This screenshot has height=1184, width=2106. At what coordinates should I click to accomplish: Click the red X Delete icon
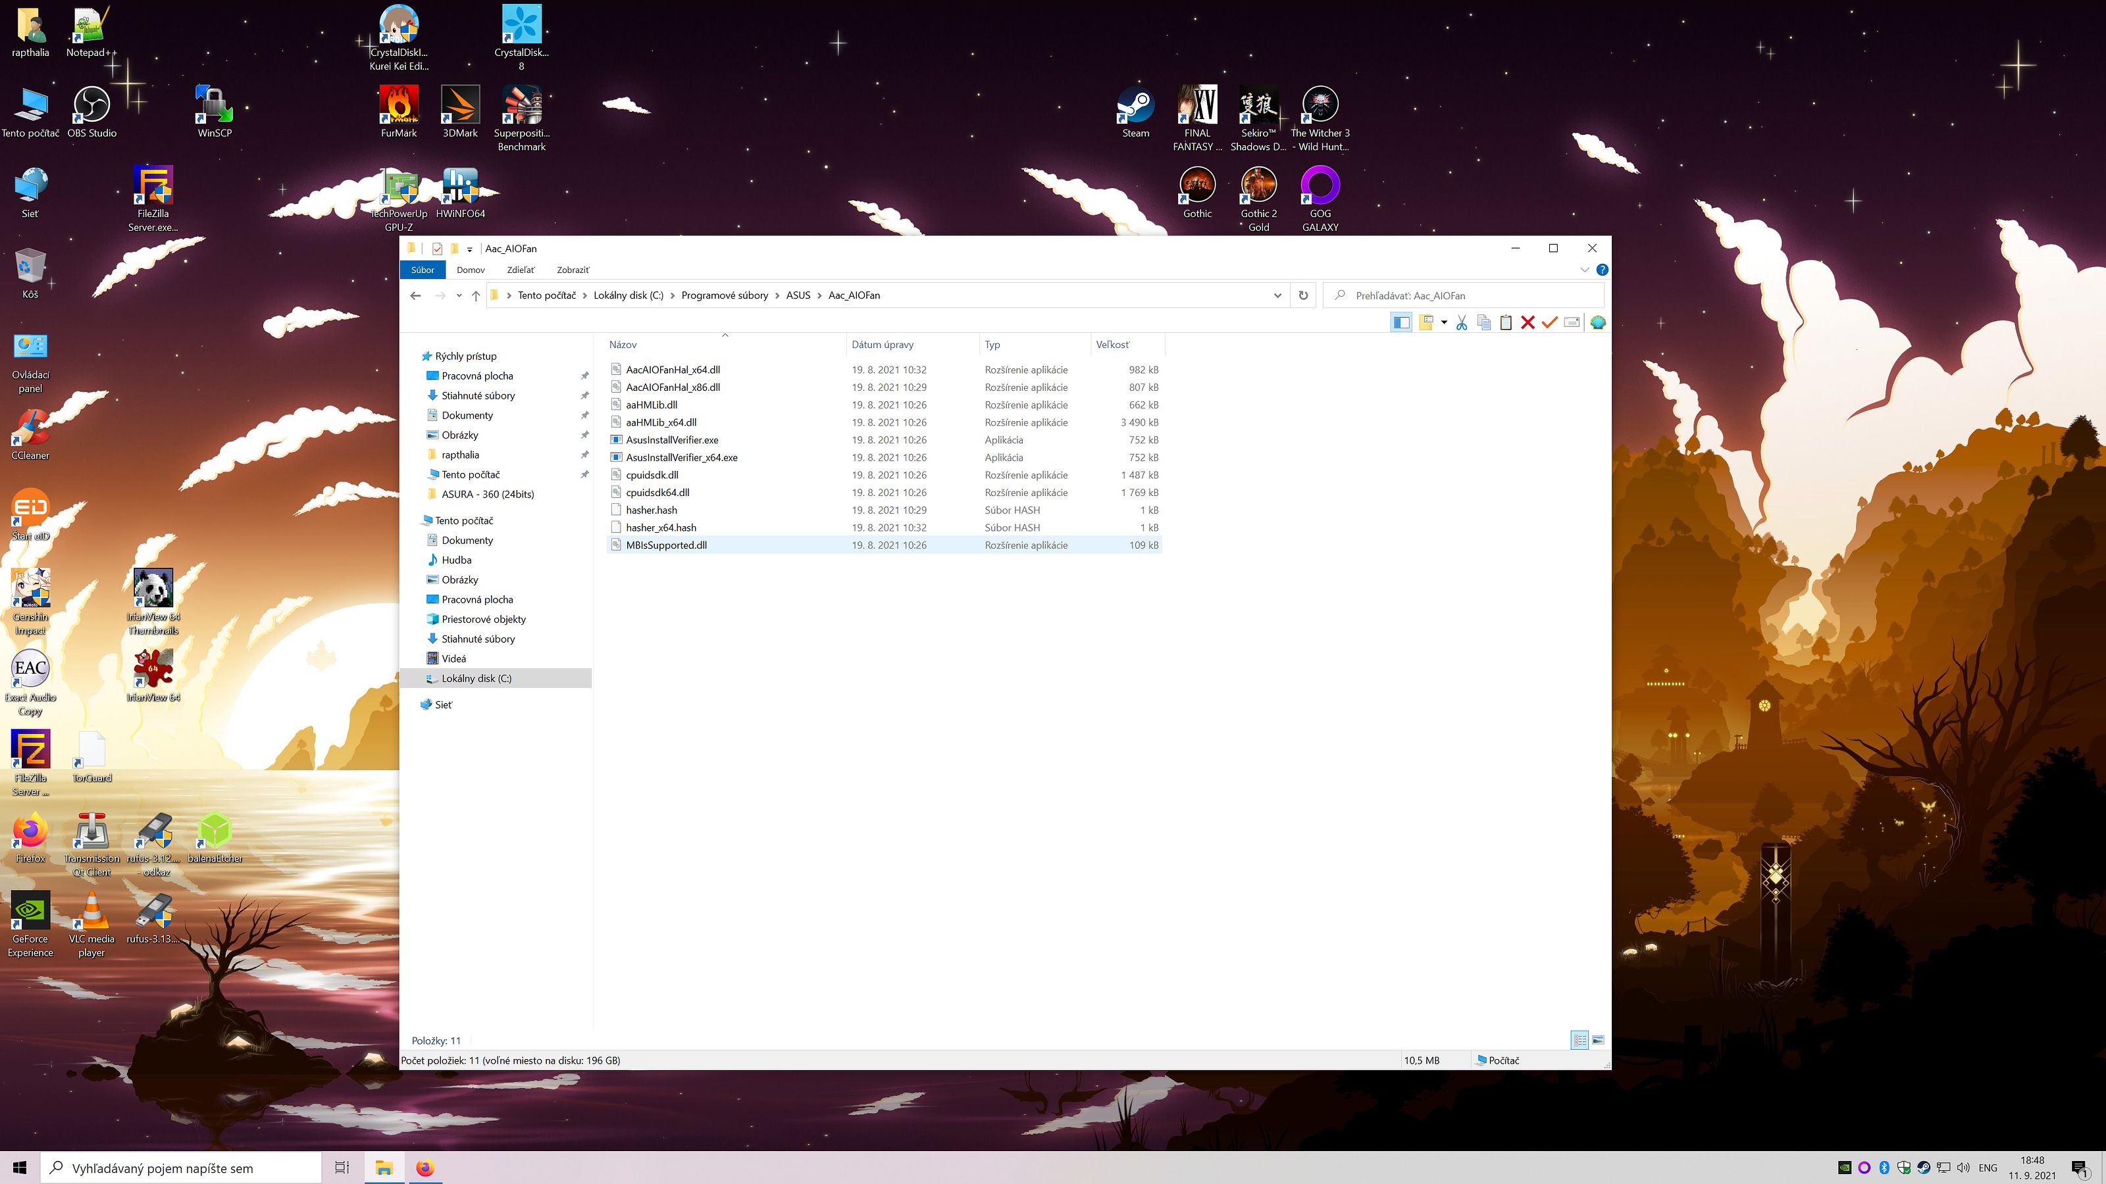[x=1527, y=323]
